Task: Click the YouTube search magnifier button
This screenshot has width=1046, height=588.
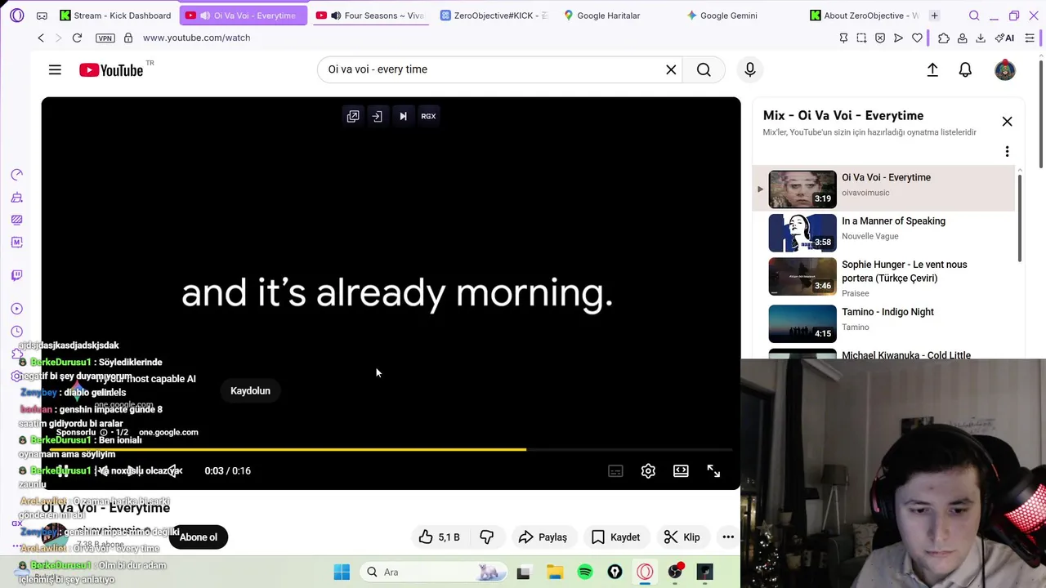Action: click(704, 69)
